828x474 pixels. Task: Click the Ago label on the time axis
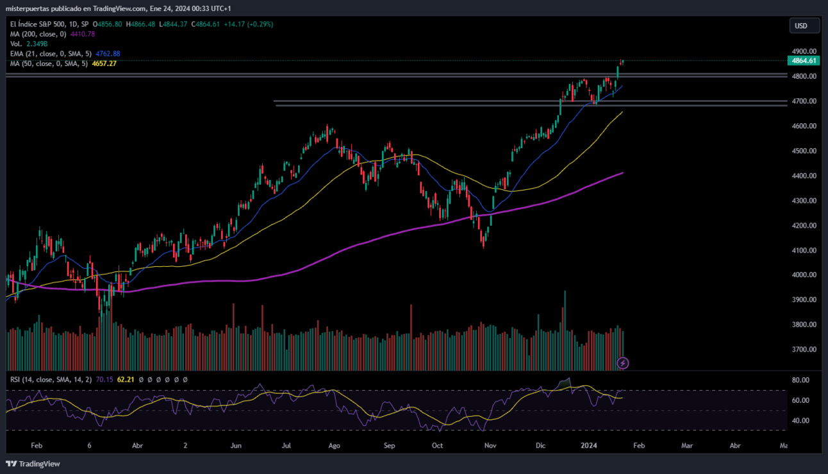pos(333,444)
